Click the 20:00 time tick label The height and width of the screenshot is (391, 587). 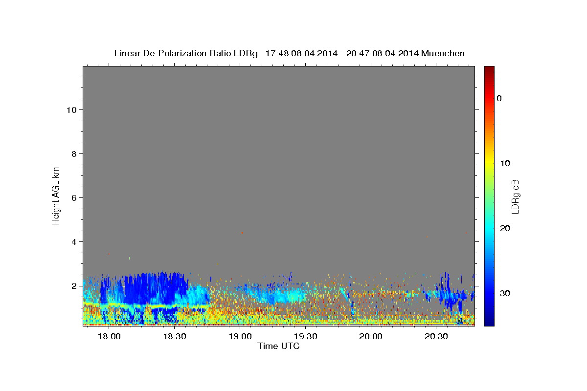371,337
